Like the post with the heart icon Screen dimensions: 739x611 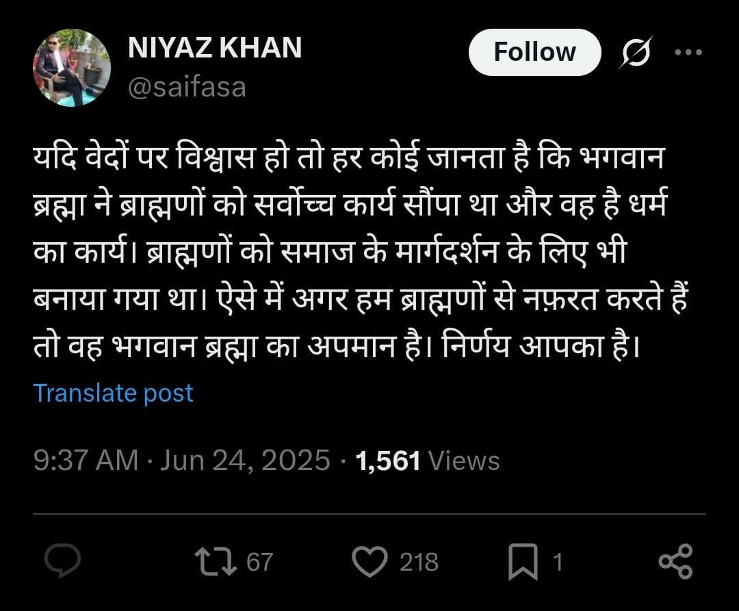coord(369,561)
